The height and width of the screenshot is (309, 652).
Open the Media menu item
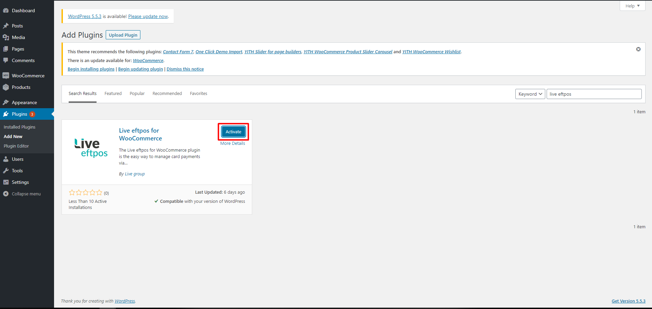point(27,37)
